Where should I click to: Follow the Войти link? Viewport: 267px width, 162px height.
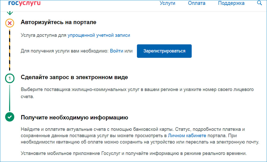point(117,51)
